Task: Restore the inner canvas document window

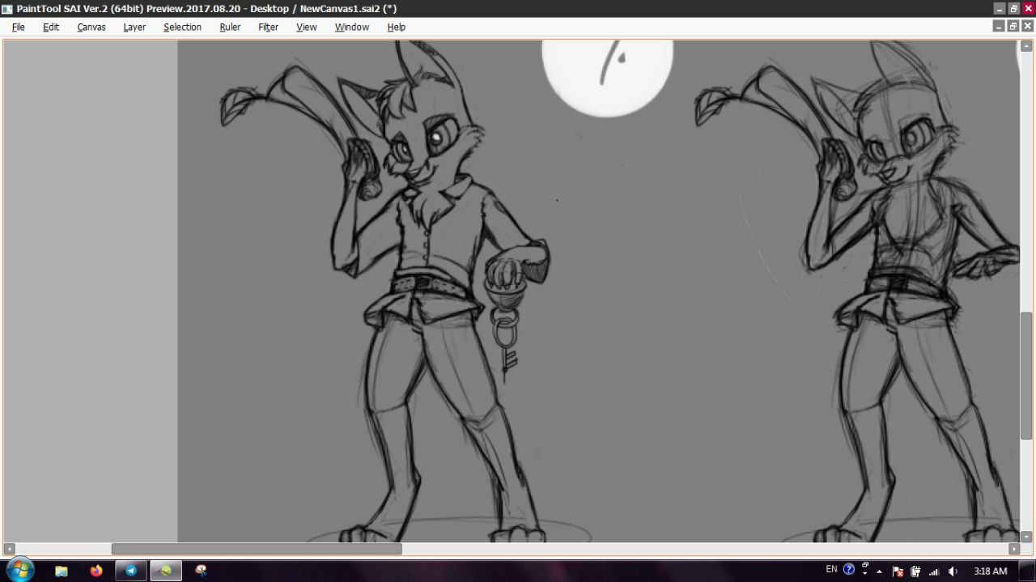Action: [x=1013, y=26]
